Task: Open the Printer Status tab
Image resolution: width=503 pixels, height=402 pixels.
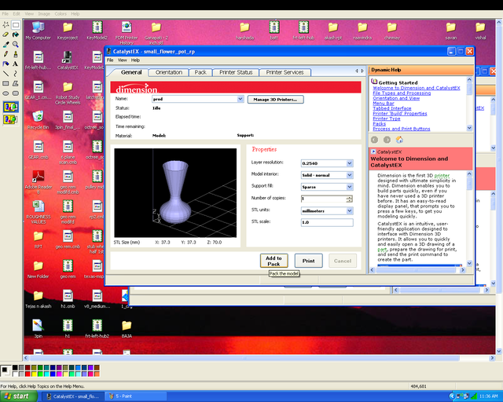Action: 236,72
